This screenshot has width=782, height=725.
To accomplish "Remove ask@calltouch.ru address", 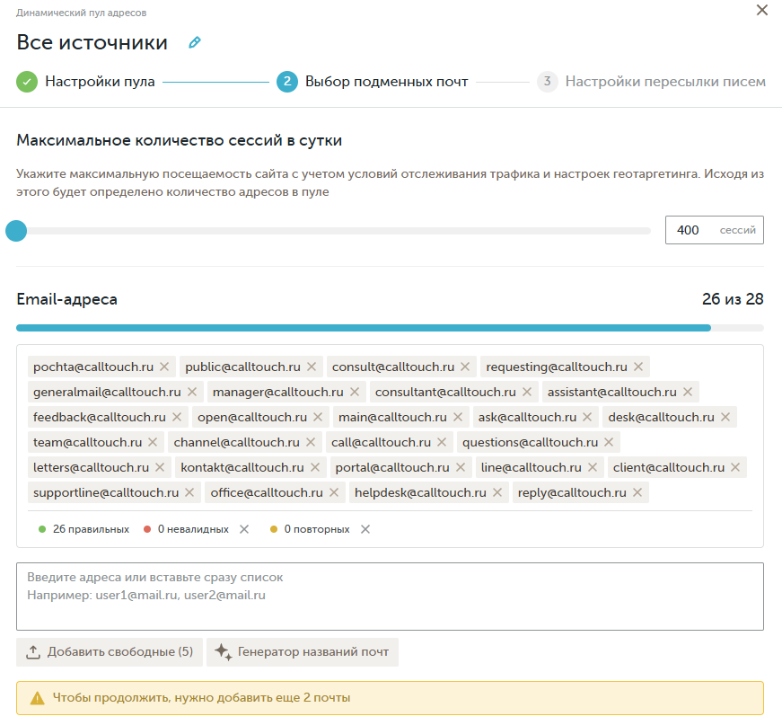I will [x=587, y=417].
